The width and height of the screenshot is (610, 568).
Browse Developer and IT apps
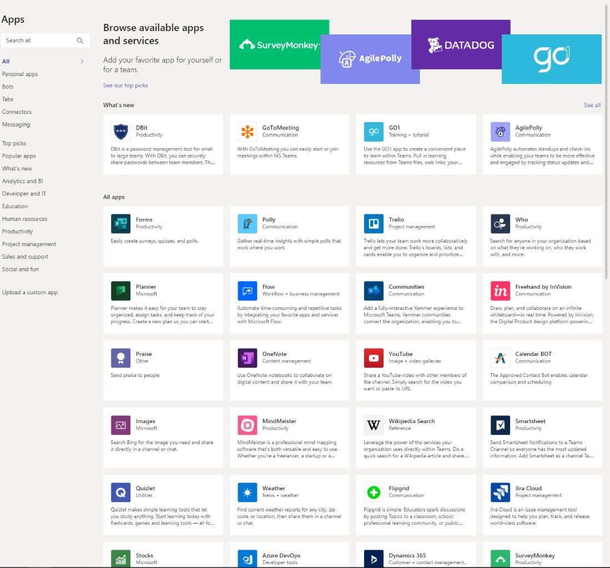(x=24, y=194)
